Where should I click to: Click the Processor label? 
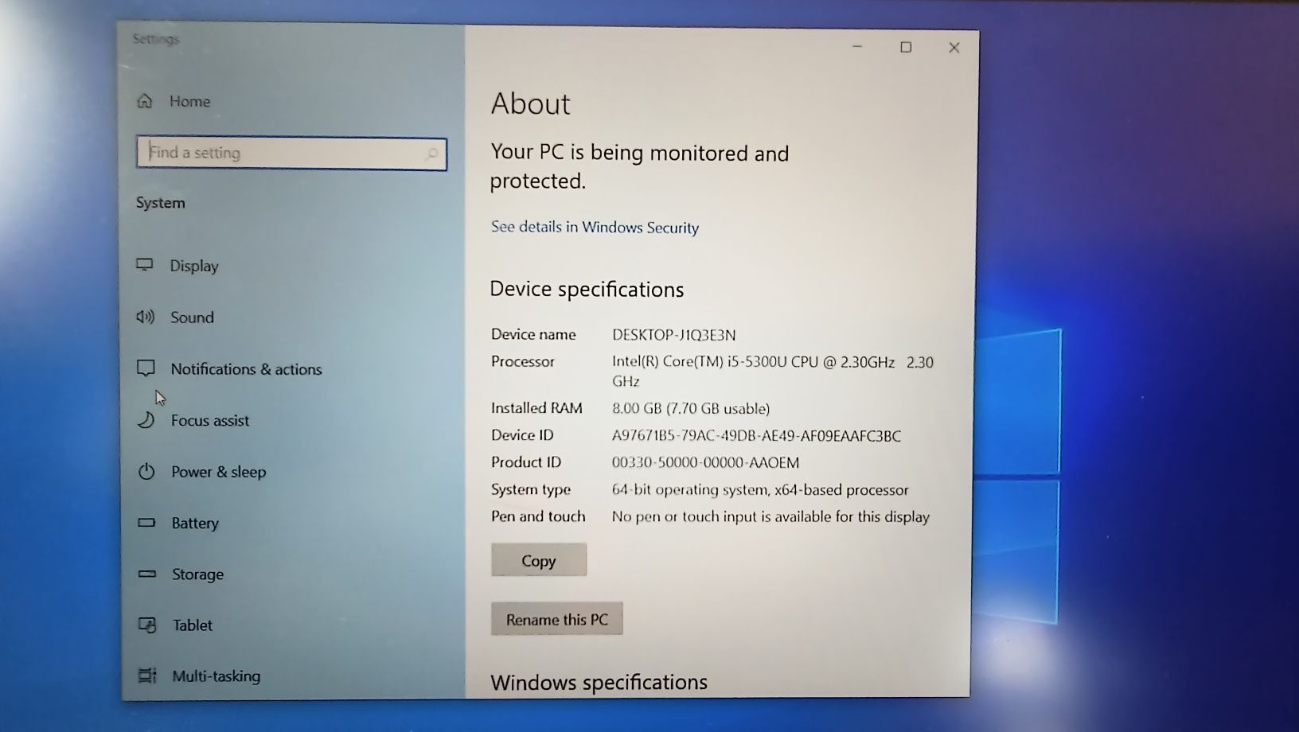522,362
